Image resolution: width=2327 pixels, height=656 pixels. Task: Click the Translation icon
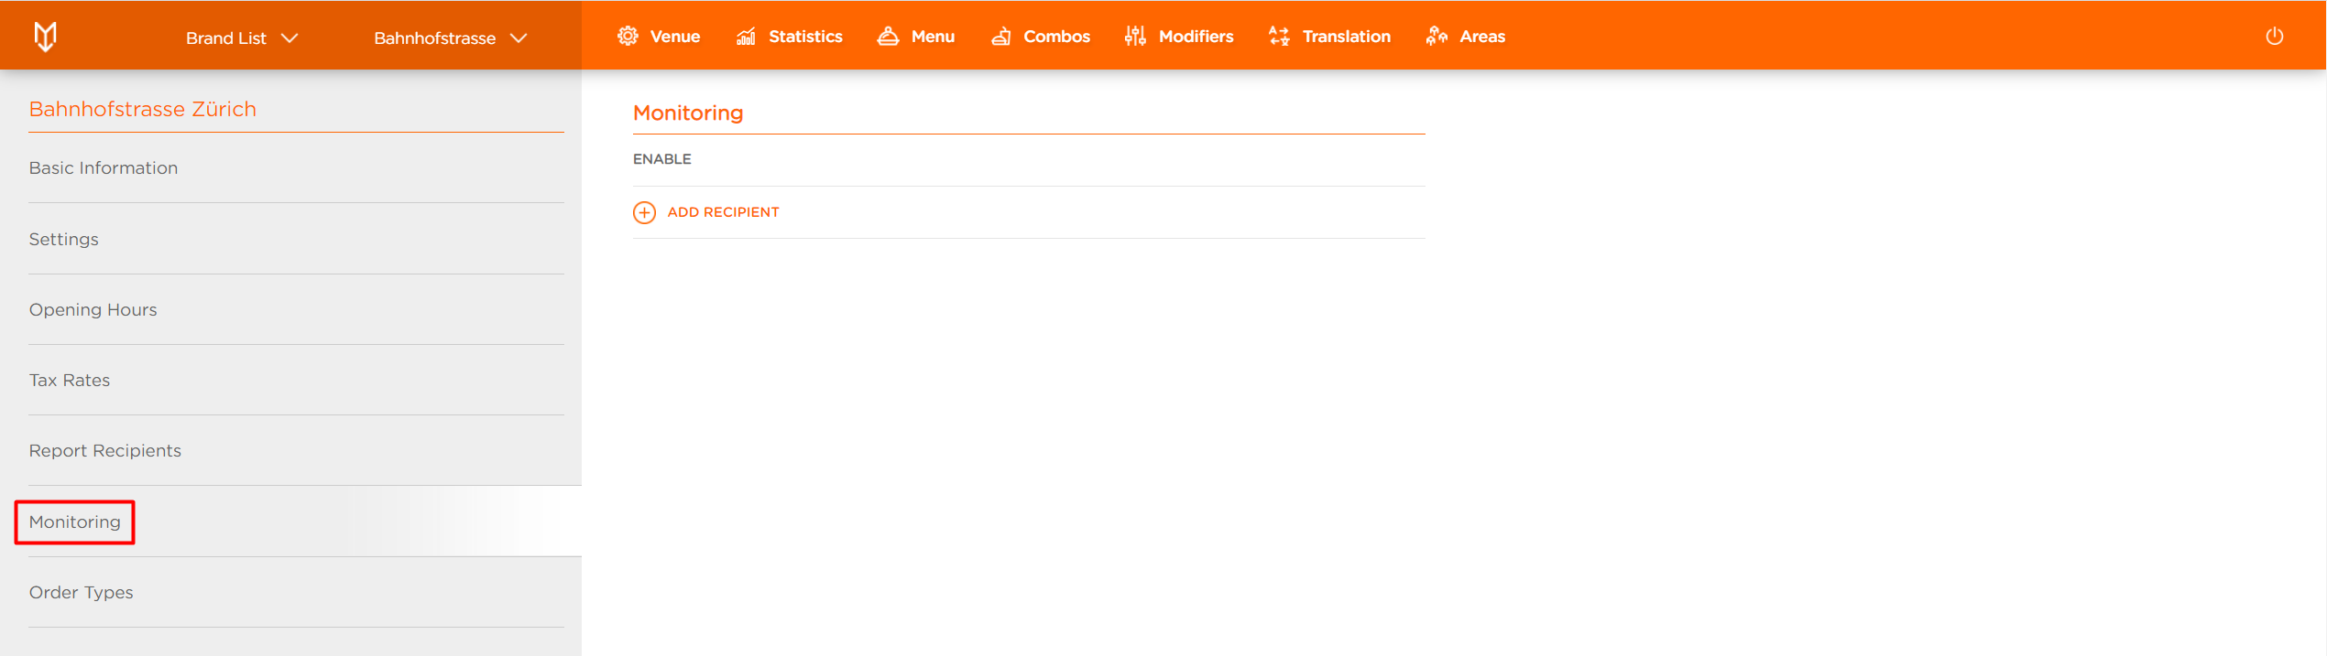(x=1279, y=37)
